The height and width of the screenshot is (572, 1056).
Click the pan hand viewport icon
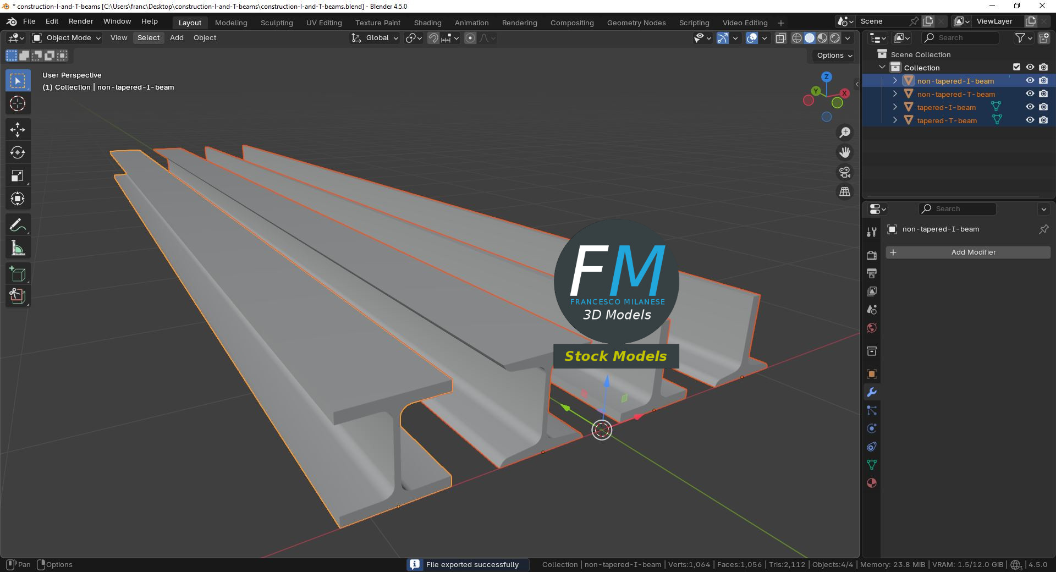point(844,152)
